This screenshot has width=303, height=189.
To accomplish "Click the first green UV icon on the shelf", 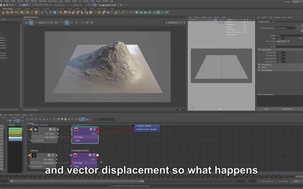I will (137, 12).
